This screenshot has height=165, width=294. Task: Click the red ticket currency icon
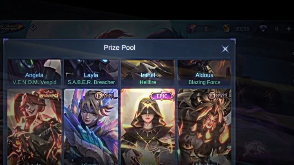pos(192,29)
